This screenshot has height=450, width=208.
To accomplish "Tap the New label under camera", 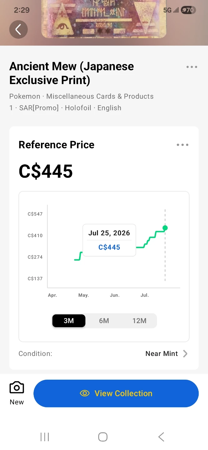I will pyautogui.click(x=17, y=402).
